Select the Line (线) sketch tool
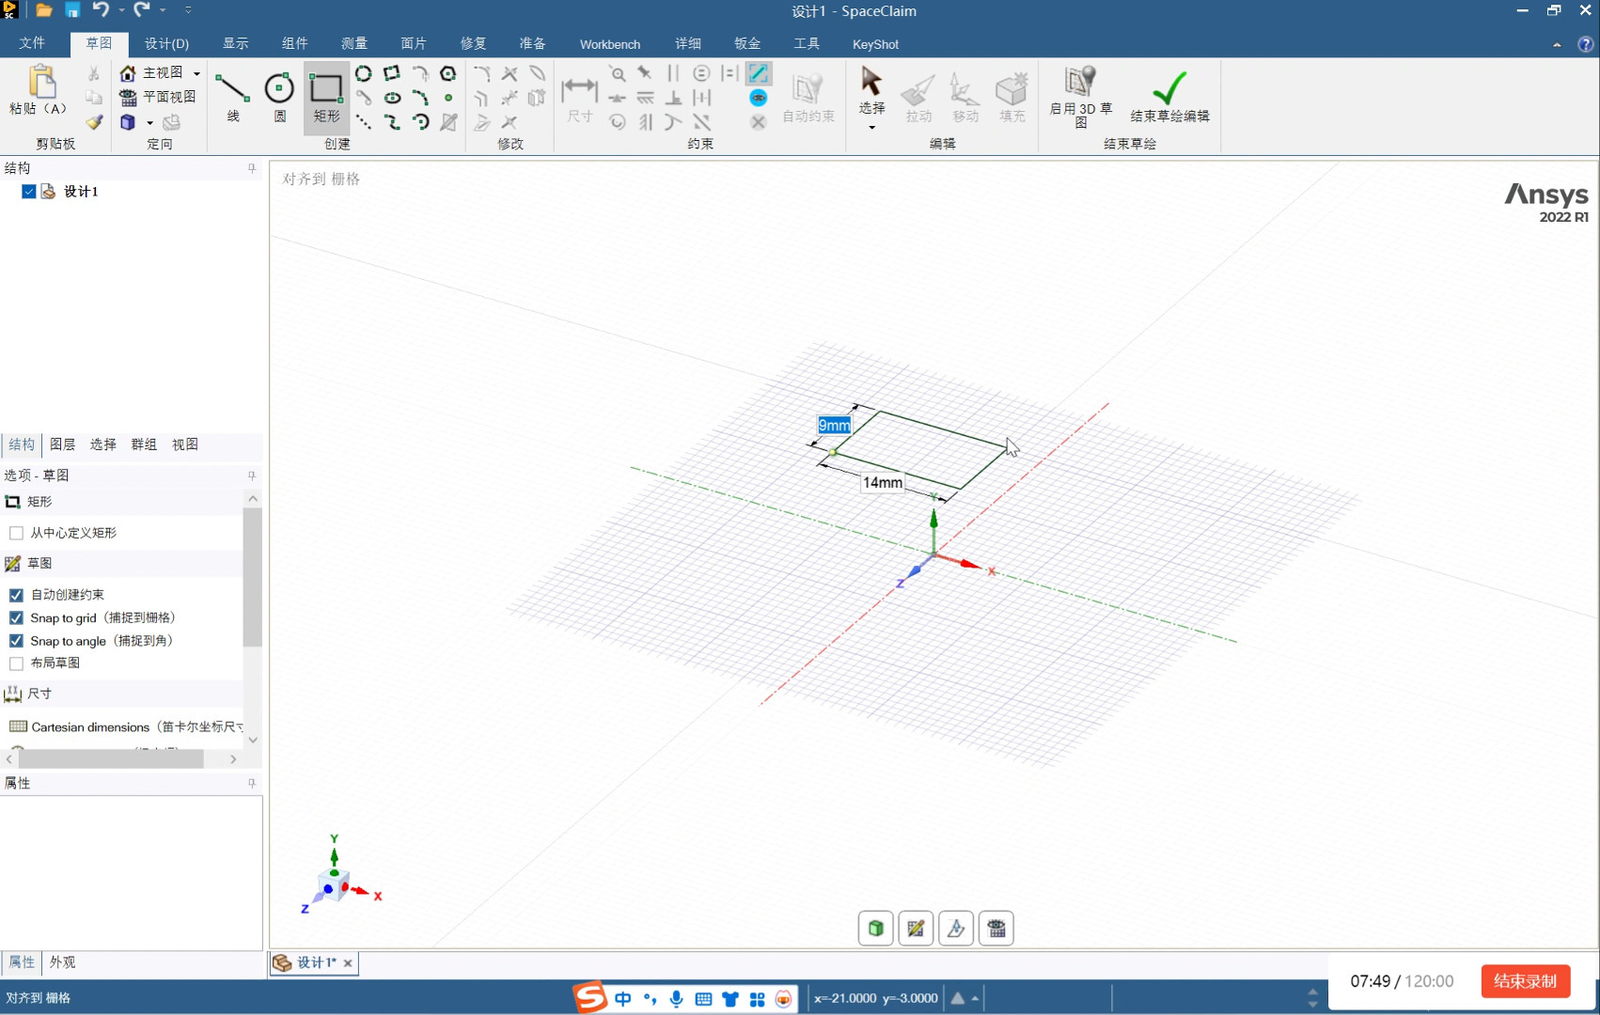The width and height of the screenshot is (1600, 1015). [x=232, y=97]
